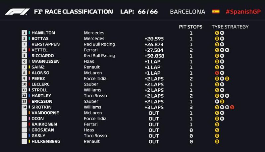265x152 pixels.
Task: Click Sirotkin's red supersoft tyre icon
Action: pos(232,107)
